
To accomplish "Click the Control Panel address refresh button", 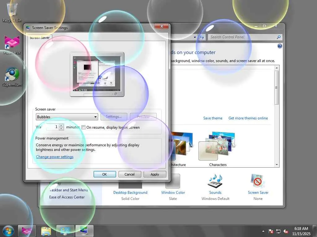I will (202, 37).
